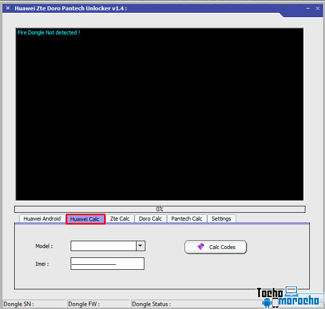Open the Doro Calc tab
This screenshot has height=309, width=325.
(x=151, y=219)
